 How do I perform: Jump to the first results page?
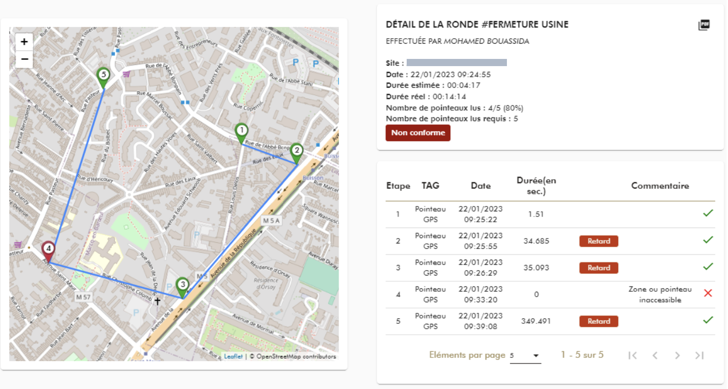tap(633, 355)
